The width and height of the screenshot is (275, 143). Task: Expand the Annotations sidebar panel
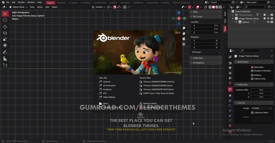tap(206, 63)
